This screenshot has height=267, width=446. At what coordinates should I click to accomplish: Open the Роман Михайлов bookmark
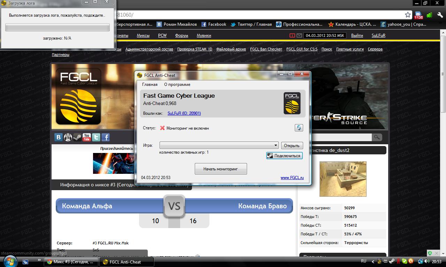(x=177, y=24)
